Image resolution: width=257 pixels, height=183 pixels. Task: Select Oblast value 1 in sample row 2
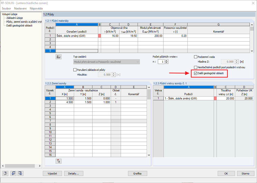pos(116,102)
